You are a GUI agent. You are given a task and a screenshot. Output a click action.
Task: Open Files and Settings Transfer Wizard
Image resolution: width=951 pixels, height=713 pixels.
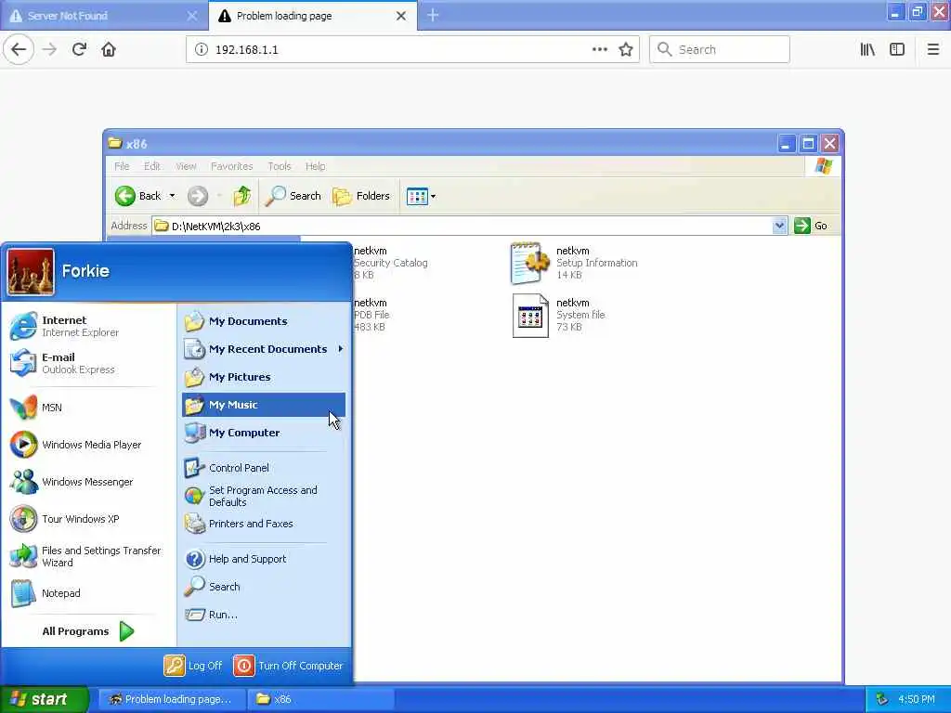point(85,556)
